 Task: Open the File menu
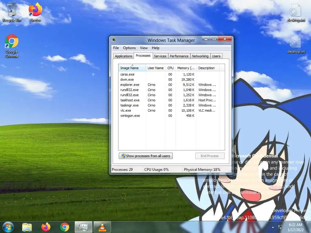pyautogui.click(x=116, y=48)
